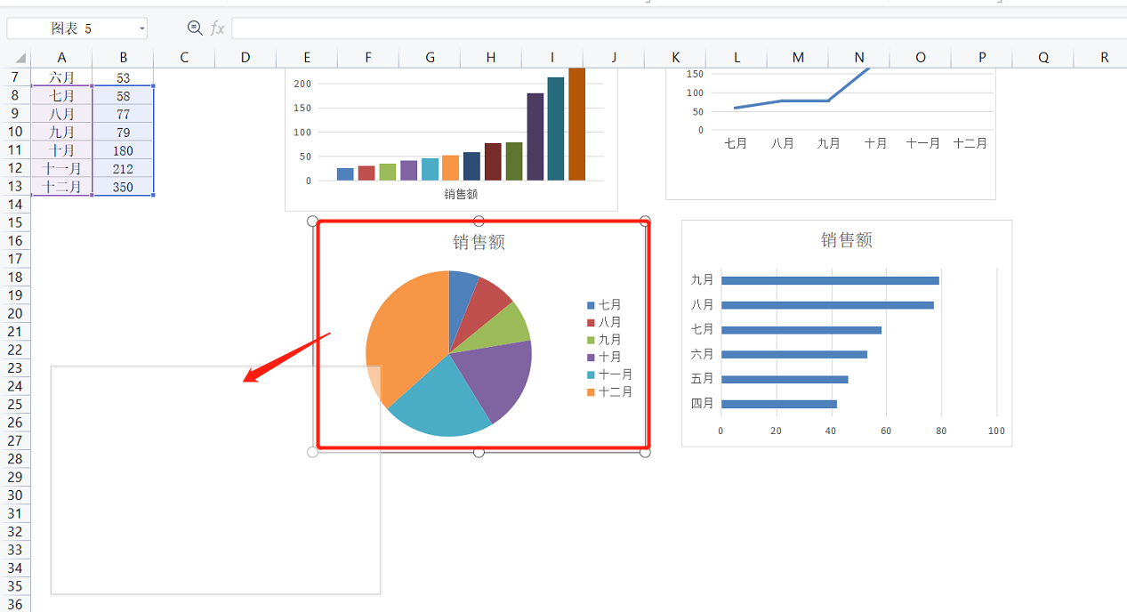Click the teal pie slice
Screen dimensions: 1127x612
[x=440, y=400]
